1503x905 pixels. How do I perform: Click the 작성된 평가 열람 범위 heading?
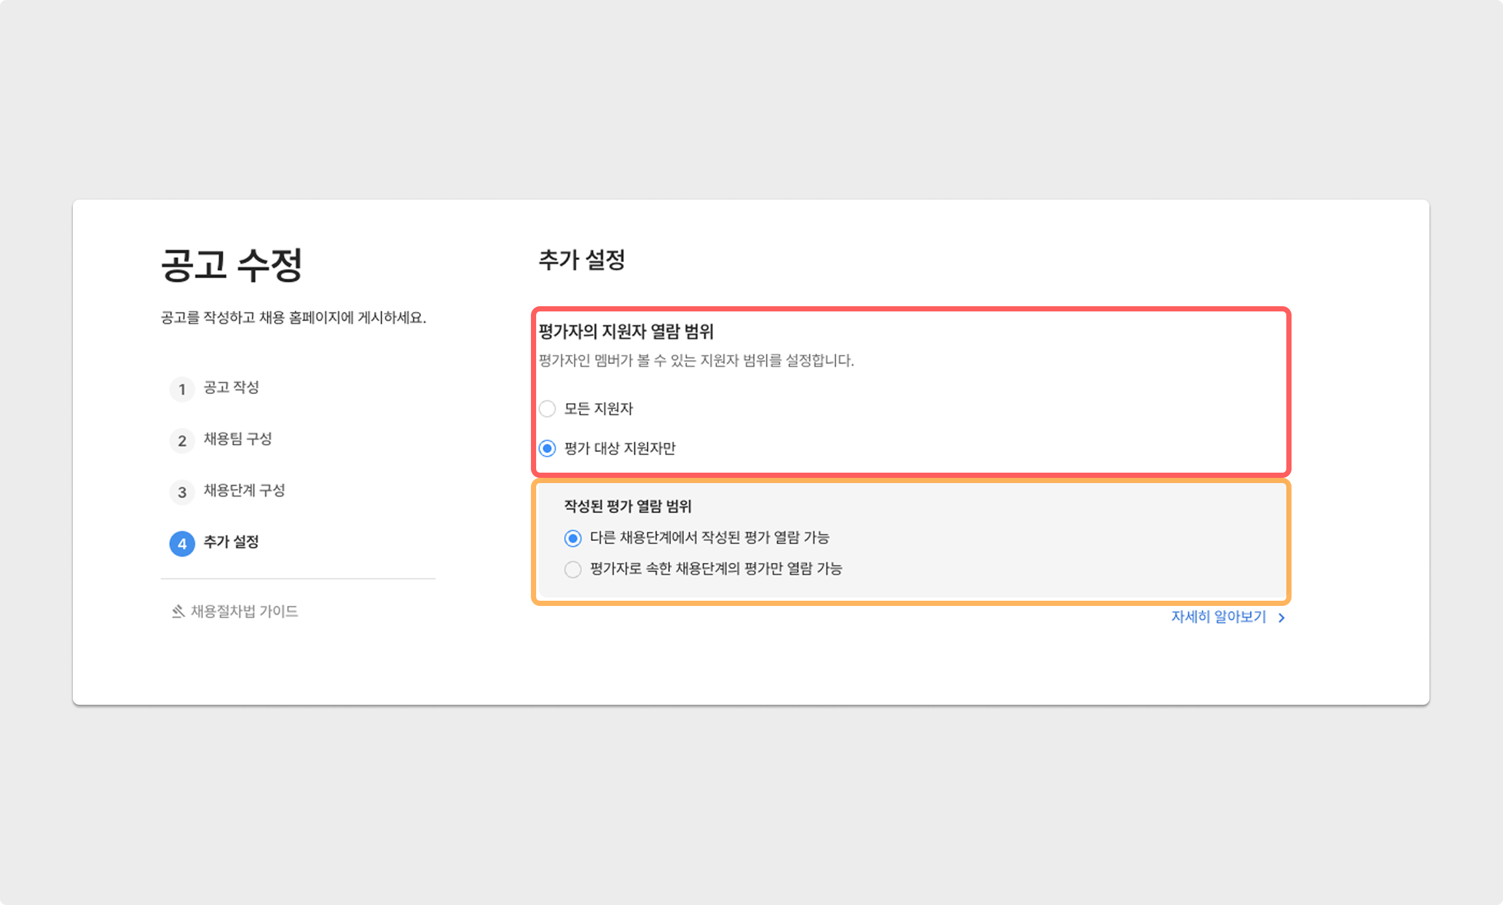627,506
